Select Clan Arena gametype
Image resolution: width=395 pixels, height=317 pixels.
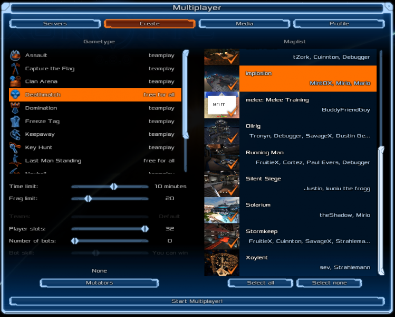pyautogui.click(x=95, y=81)
